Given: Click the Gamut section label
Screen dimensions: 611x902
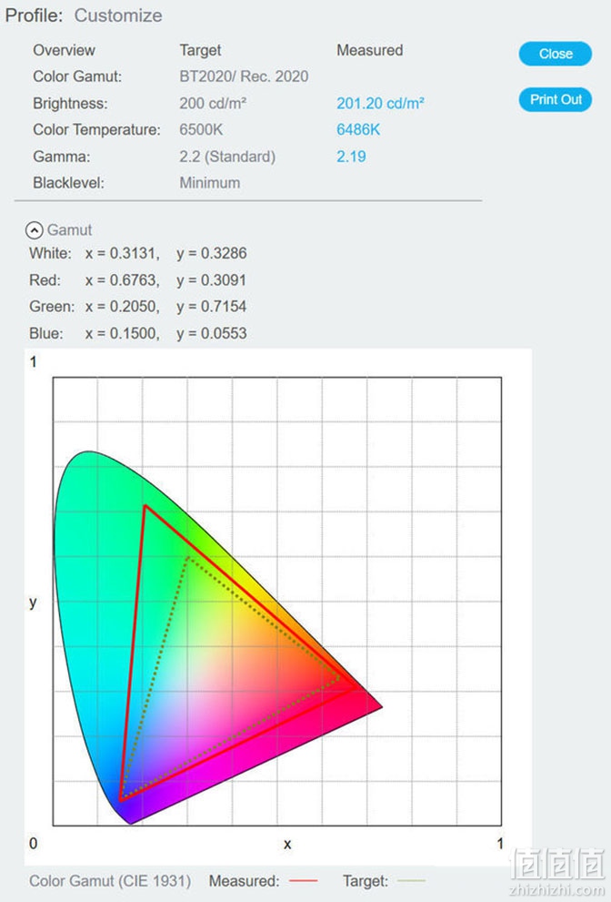Looking at the screenshot, I should coord(69,230).
